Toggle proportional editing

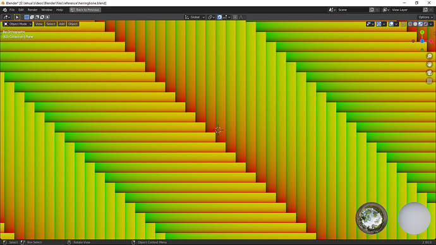[235, 17]
